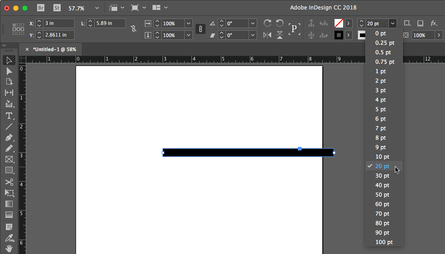The height and width of the screenshot is (254, 445).
Task: Activate the Hand tool
Action: [9, 248]
